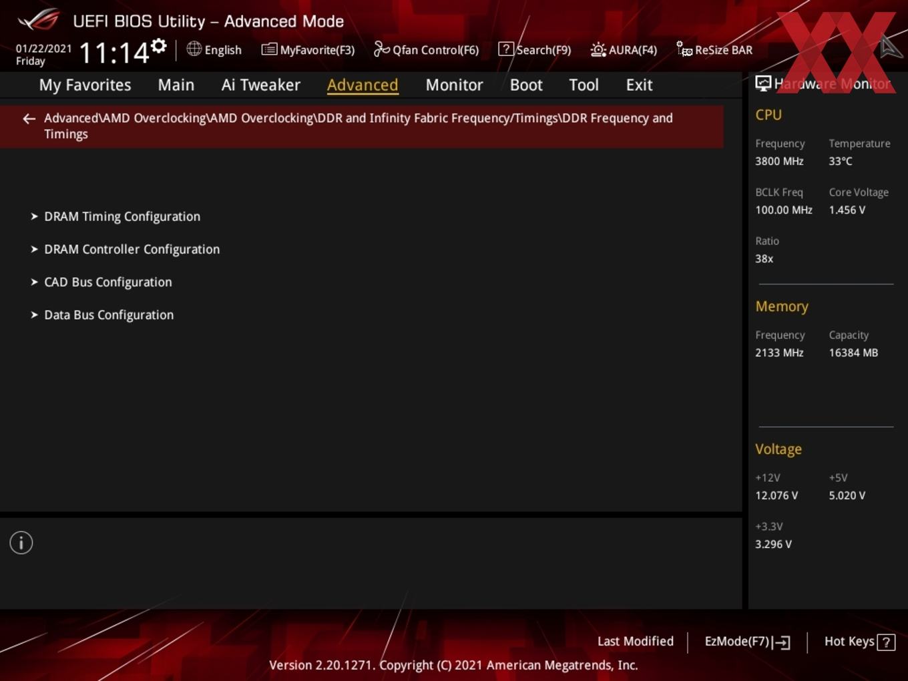Image resolution: width=908 pixels, height=681 pixels.
Task: Click the Ratio value 38x
Action: coord(764,258)
